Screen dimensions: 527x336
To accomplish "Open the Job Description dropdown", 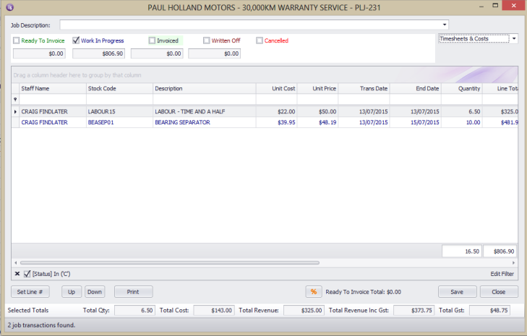I will click(445, 25).
